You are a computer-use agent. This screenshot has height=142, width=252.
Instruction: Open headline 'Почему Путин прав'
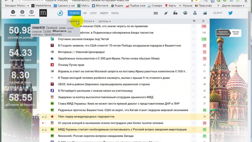coord(71,65)
